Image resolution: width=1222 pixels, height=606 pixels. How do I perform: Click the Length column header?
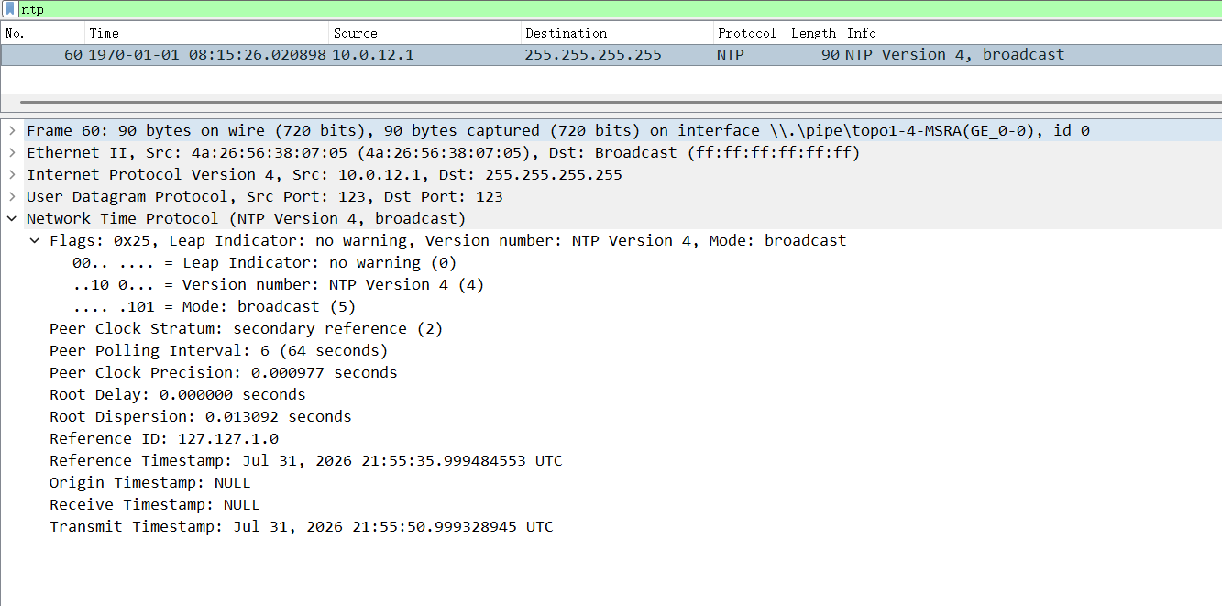(814, 33)
